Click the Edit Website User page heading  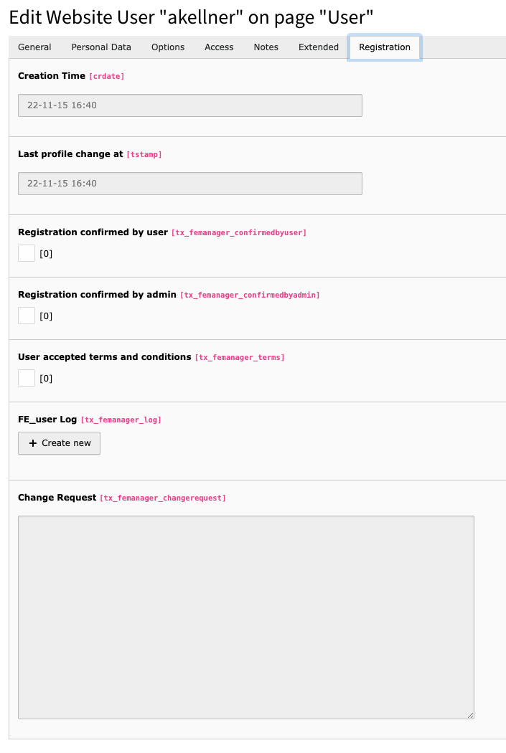pyautogui.click(x=191, y=17)
